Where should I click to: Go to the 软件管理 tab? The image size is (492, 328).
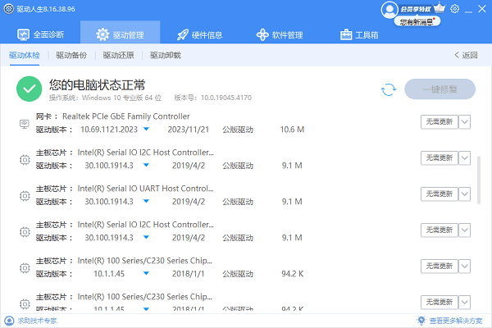pos(280,35)
